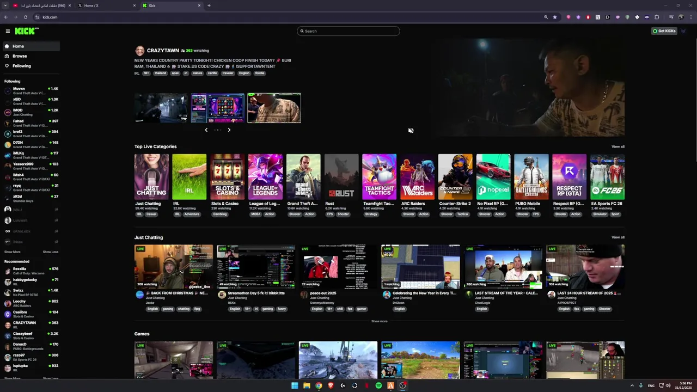Expand more Just Chatting streams with Show more
Viewport: 697px width, 392px height.
[x=380, y=321]
